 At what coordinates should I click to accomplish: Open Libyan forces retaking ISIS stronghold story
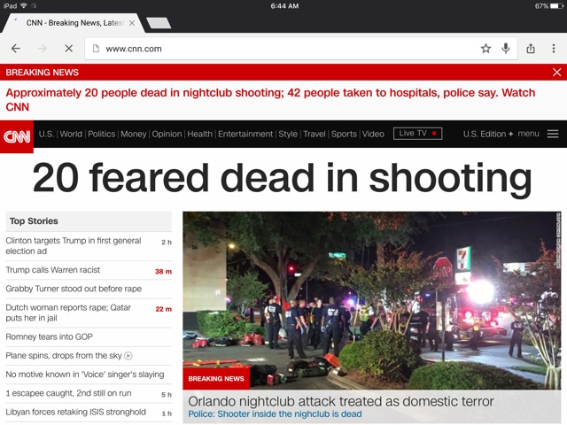[76, 412]
